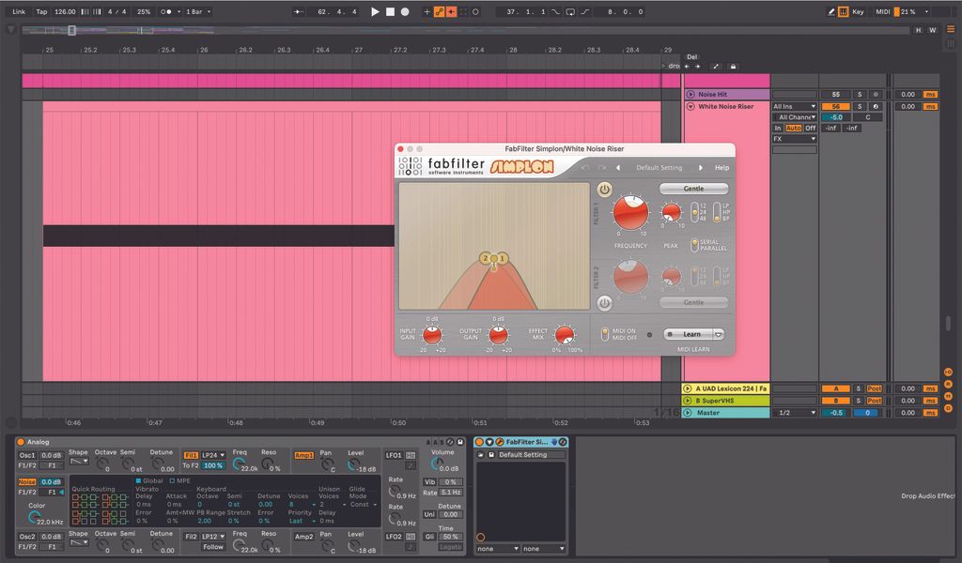The height and width of the screenshot is (563, 962).
Task: Open Help in the Simplon plugin
Action: pyautogui.click(x=721, y=168)
